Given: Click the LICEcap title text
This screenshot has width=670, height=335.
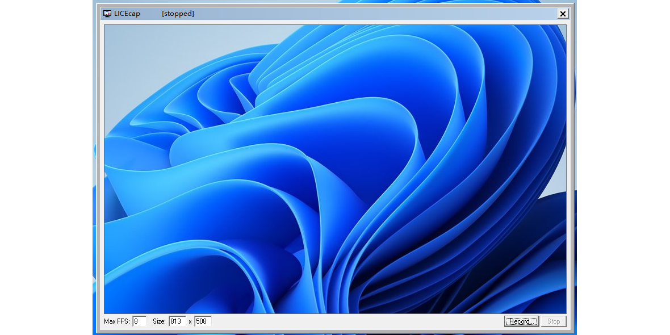Looking at the screenshot, I should point(127,14).
